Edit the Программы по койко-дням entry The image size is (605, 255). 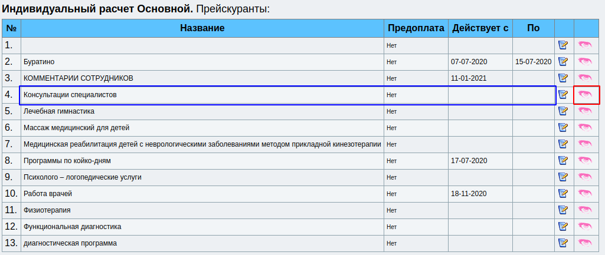point(563,160)
